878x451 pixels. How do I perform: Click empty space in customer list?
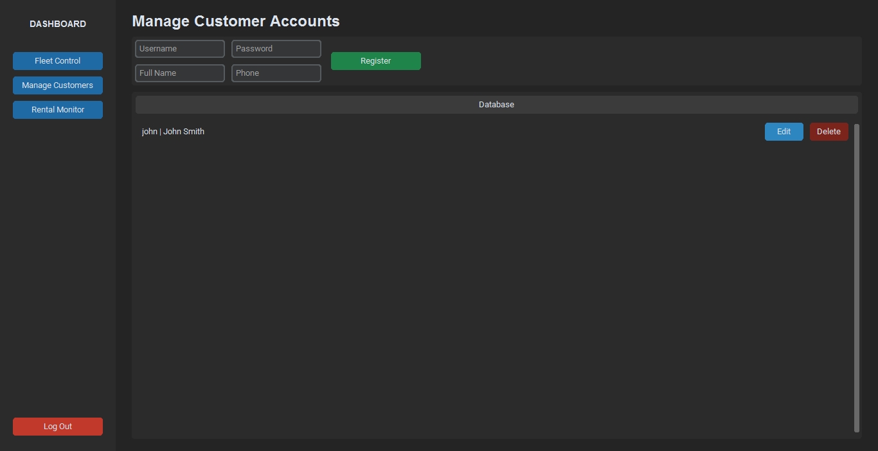488,289
